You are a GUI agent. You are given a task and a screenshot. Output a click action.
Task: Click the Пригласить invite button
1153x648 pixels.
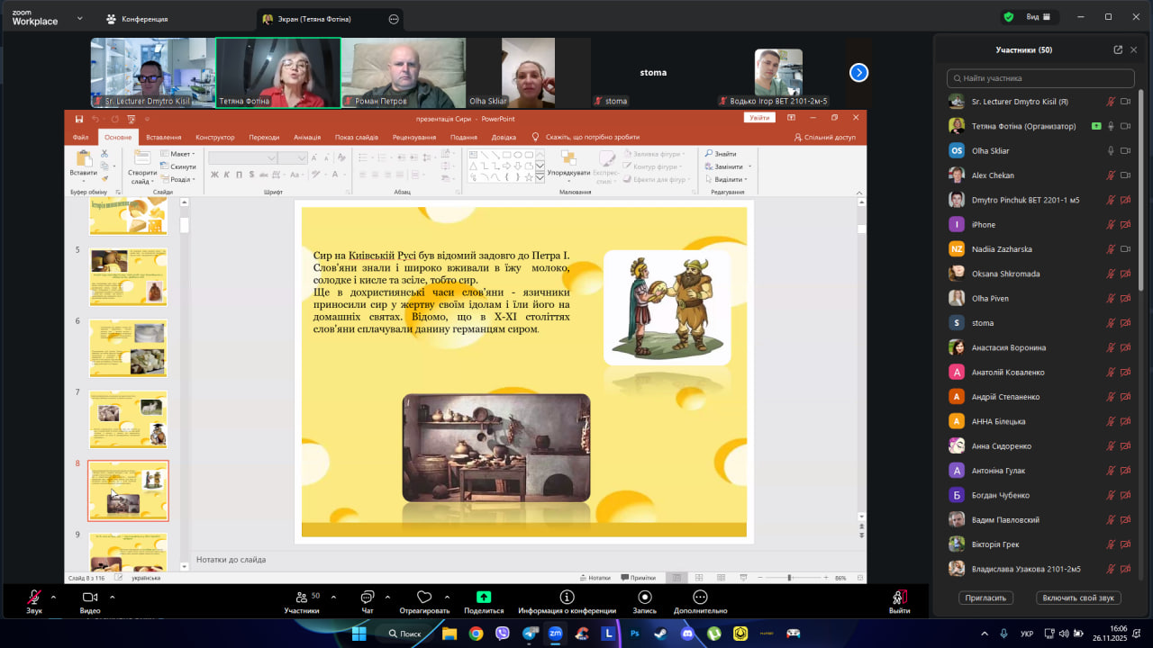[985, 598]
